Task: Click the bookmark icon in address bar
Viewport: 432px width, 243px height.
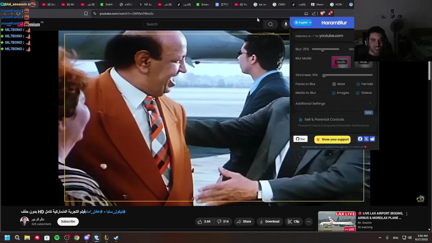Action: 86,13
